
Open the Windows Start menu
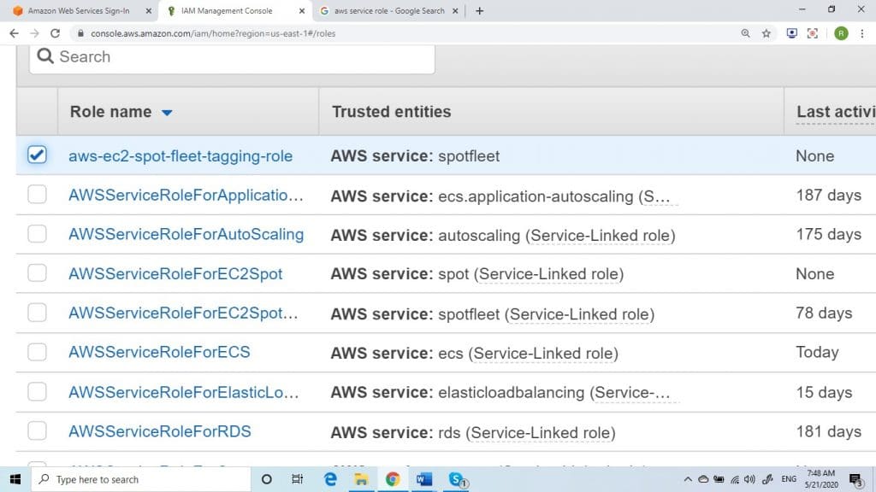15,479
